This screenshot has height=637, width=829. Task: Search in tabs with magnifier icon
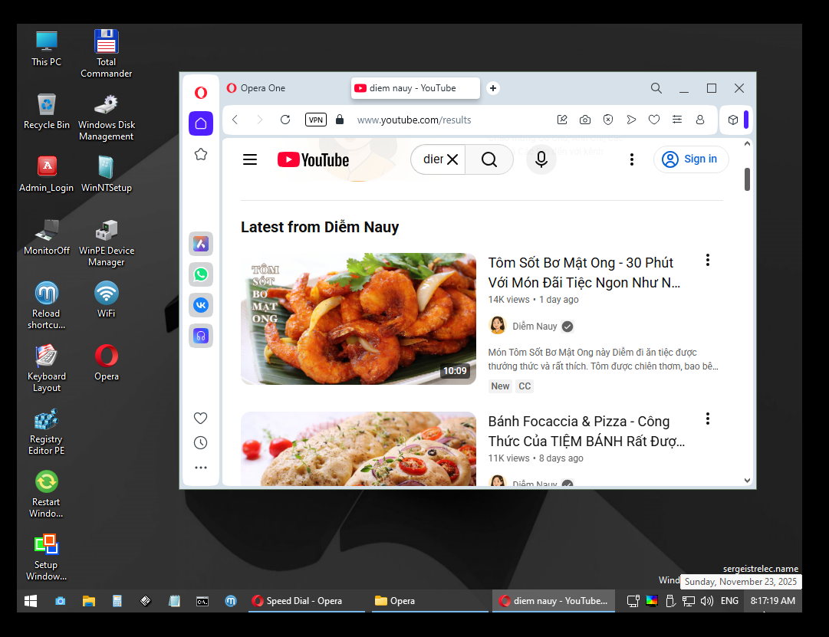(656, 88)
